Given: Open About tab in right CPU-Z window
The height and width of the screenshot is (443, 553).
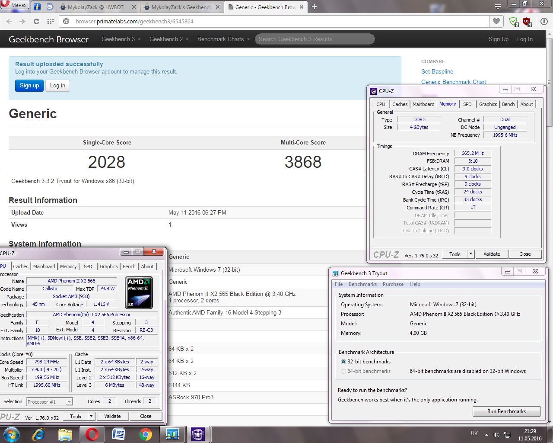Looking at the screenshot, I should tap(526, 104).
